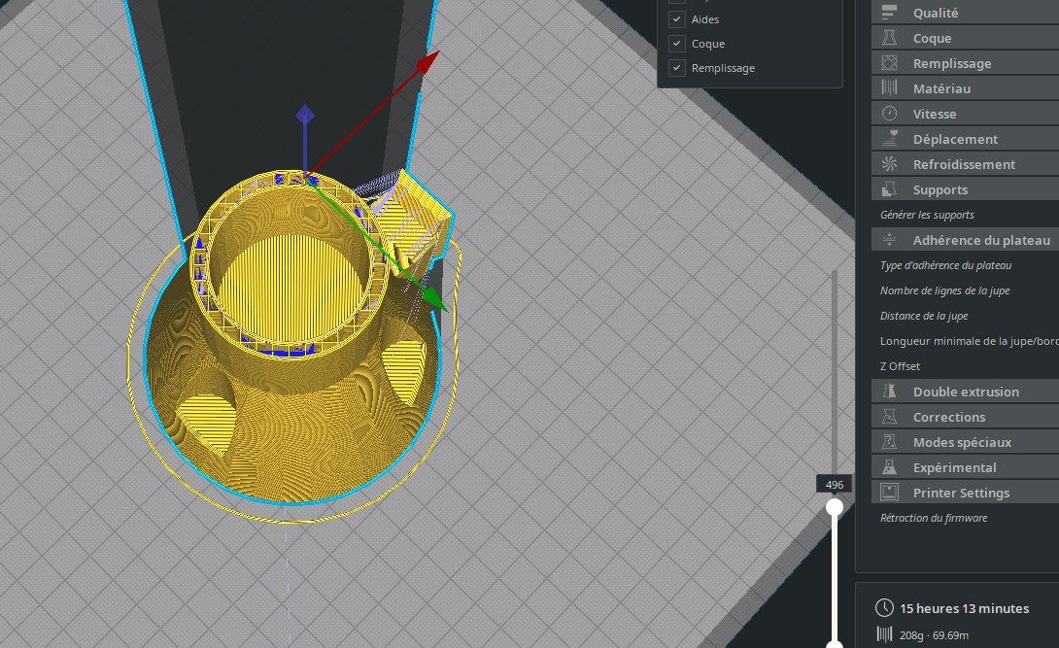
Task: Click the Qualité category icon
Action: 889,13
